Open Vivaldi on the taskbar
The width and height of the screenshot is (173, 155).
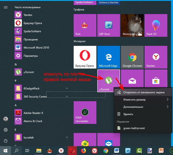click(x=94, y=150)
